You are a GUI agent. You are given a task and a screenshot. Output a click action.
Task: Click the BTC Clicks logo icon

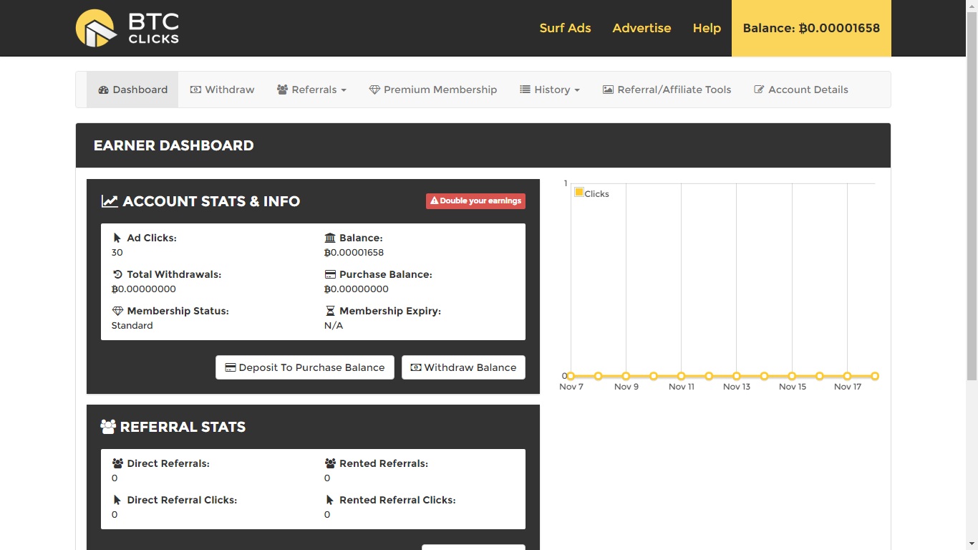[x=96, y=28]
